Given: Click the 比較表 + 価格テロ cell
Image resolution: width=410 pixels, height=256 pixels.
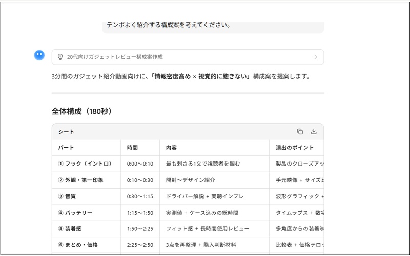Looking at the screenshot, I should pyautogui.click(x=297, y=245).
